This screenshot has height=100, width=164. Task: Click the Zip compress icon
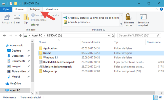tap(26, 17)
